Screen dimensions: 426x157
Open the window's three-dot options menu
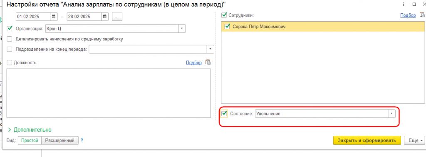[x=404, y=4]
